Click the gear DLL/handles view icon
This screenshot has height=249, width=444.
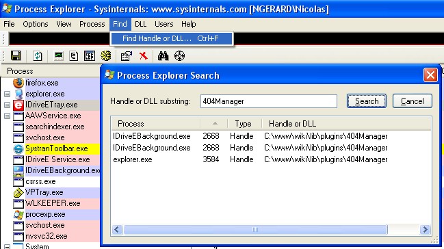pos(106,56)
